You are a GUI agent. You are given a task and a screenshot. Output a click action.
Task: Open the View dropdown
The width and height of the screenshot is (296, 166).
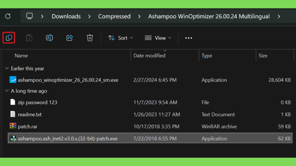point(158,38)
